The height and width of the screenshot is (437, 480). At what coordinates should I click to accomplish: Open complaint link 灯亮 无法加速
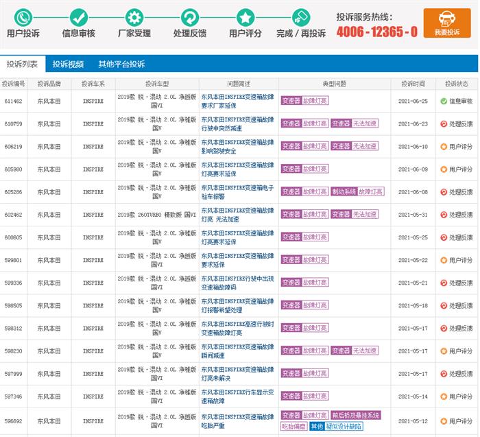pyautogui.click(x=237, y=215)
